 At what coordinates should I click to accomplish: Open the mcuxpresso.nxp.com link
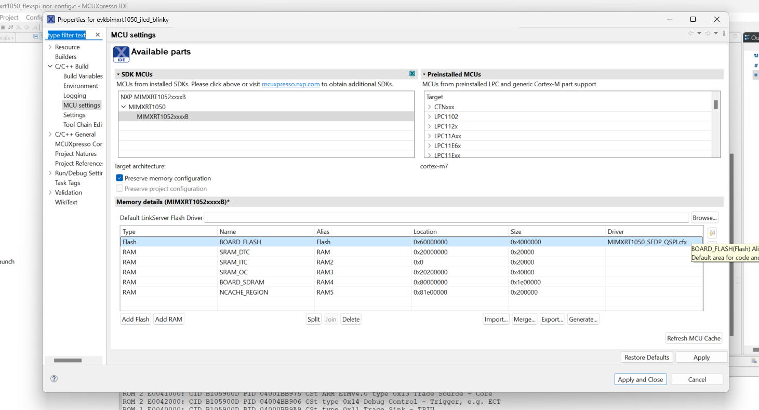[x=290, y=84]
